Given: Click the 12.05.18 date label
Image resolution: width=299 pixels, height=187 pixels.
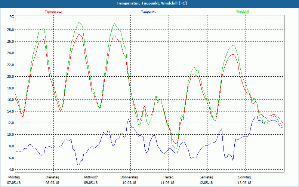Looking at the screenshot, I should [206, 183].
